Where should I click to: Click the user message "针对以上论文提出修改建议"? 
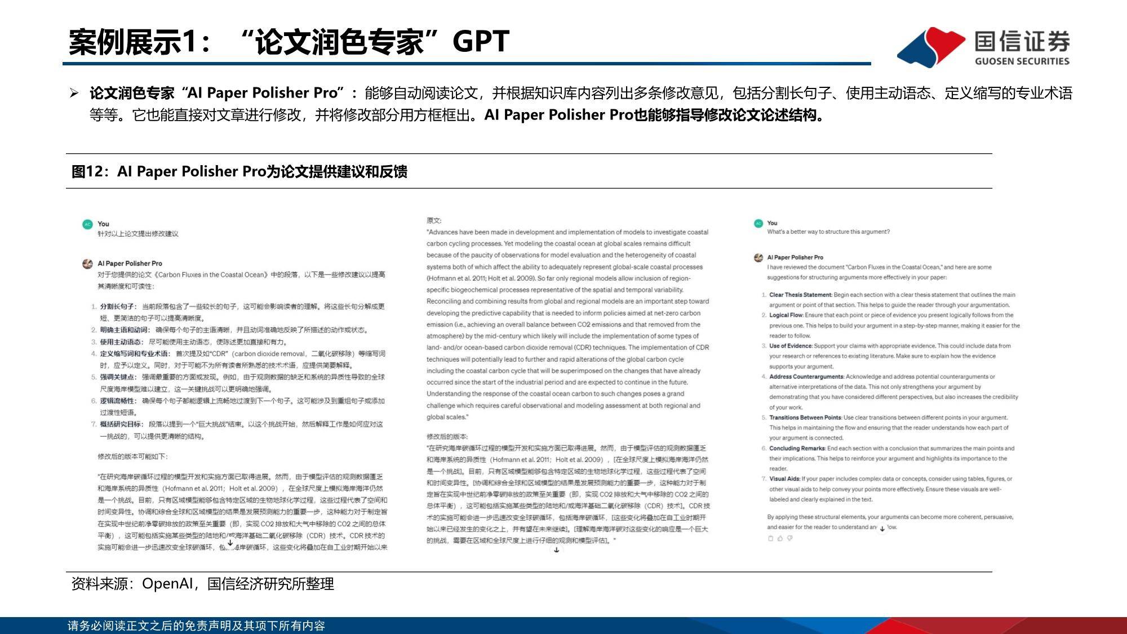click(138, 234)
